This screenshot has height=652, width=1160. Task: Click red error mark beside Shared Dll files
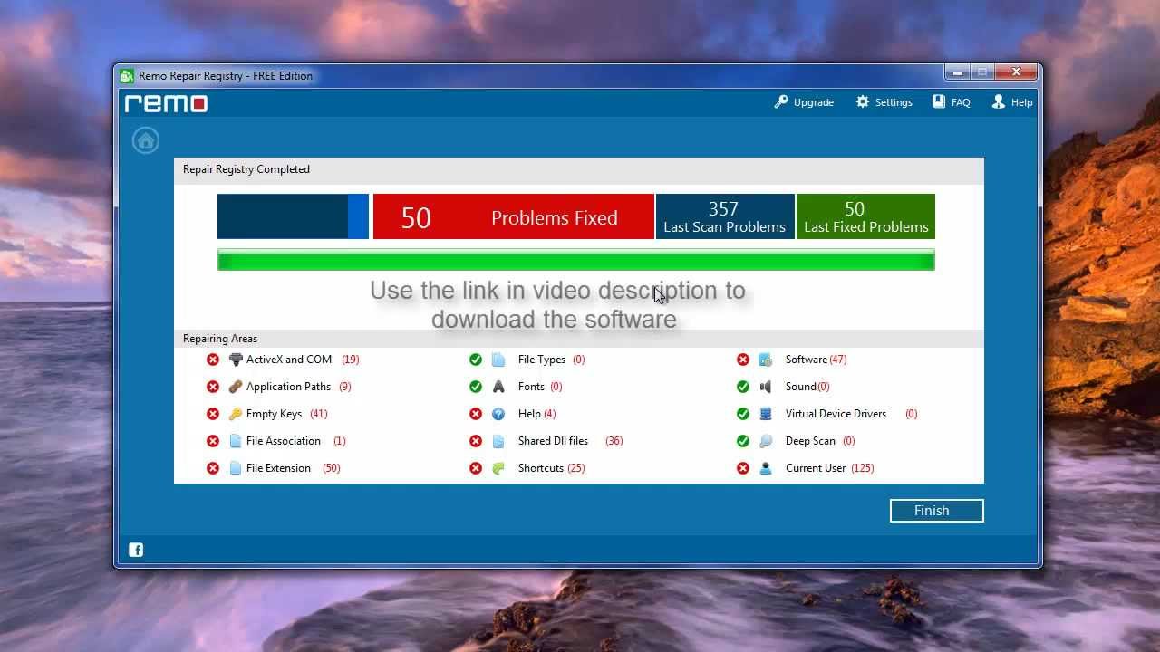(x=476, y=441)
